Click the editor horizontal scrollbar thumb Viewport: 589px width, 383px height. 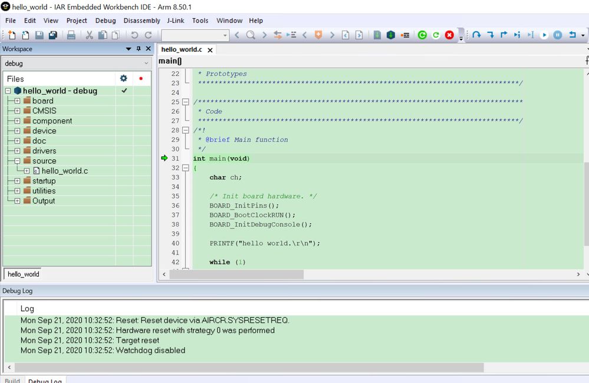(236, 275)
